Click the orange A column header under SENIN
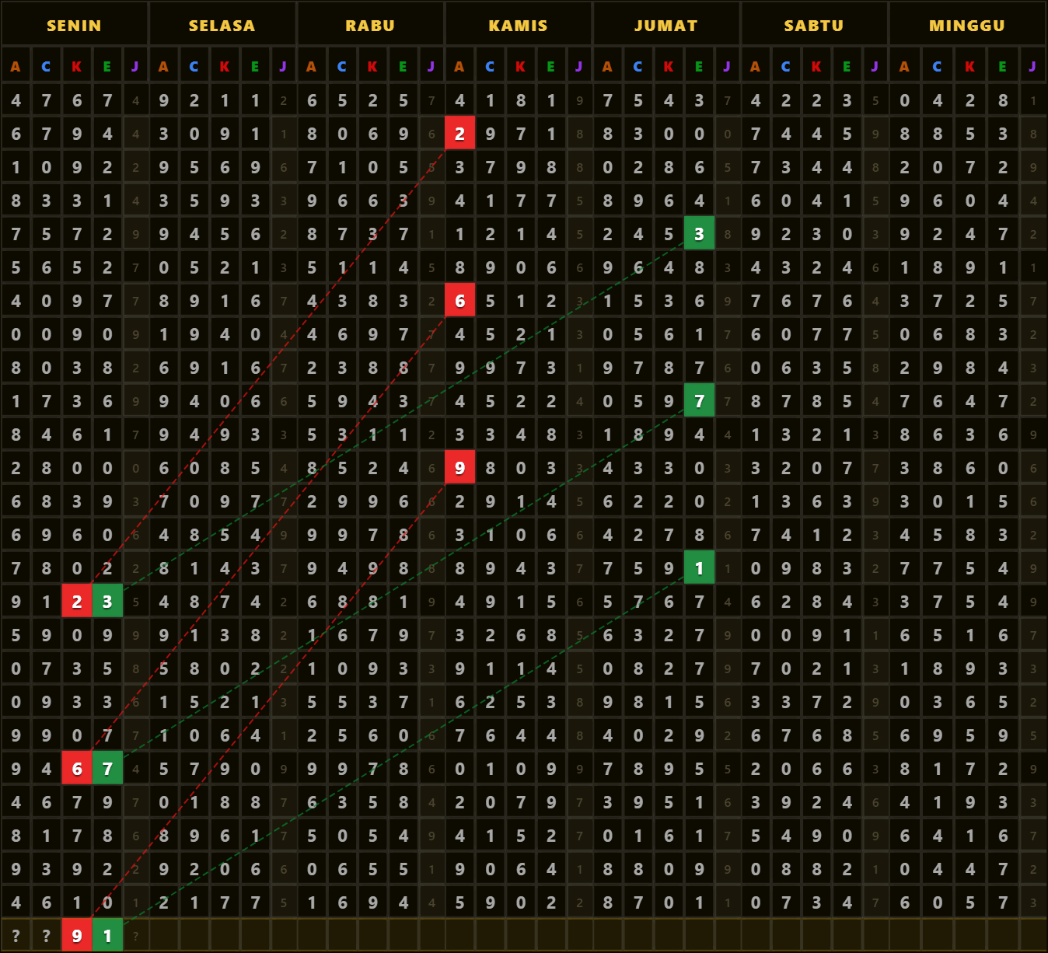Viewport: 1048px width, 953px height. point(16,66)
